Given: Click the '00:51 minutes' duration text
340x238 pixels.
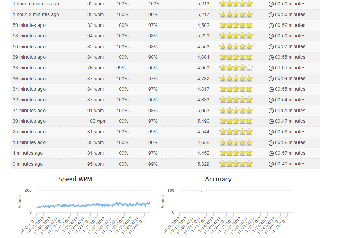Looking at the screenshot, I should (x=290, y=111).
